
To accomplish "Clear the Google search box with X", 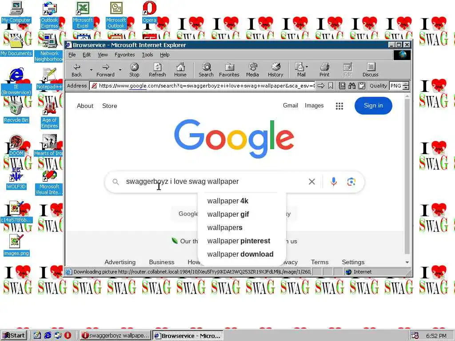I will (x=312, y=182).
